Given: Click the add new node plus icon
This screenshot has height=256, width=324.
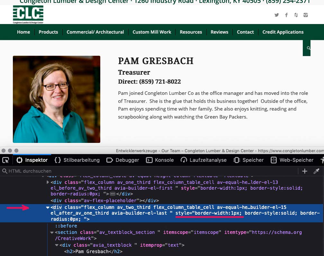Looking at the screenshot, I should coord(305,171).
